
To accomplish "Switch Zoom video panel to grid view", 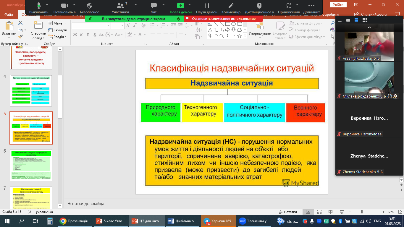I will [x=365, y=20].
